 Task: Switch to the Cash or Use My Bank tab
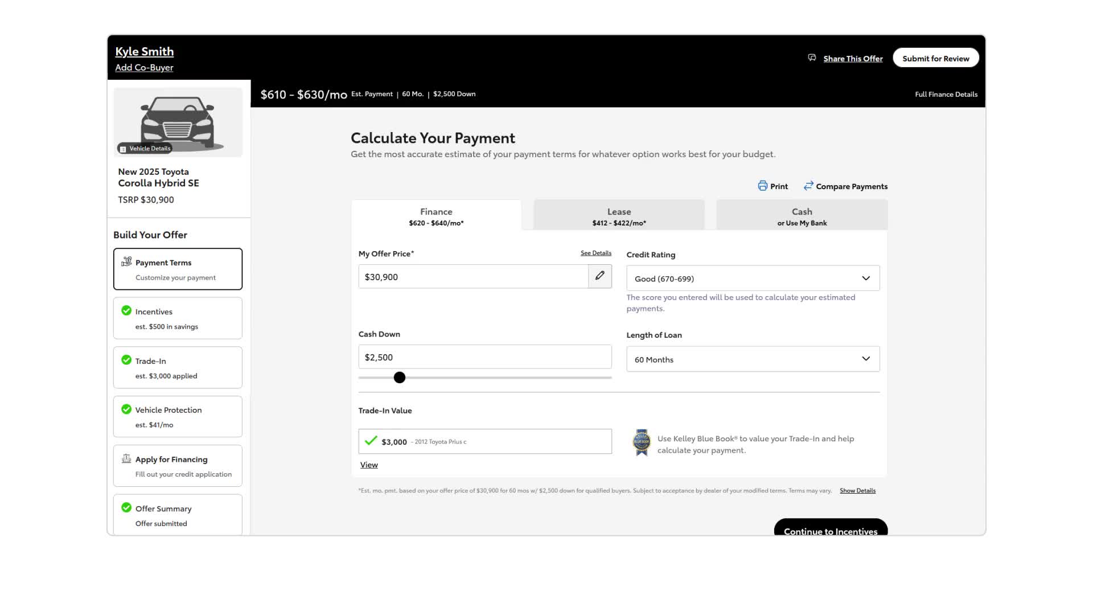point(802,216)
